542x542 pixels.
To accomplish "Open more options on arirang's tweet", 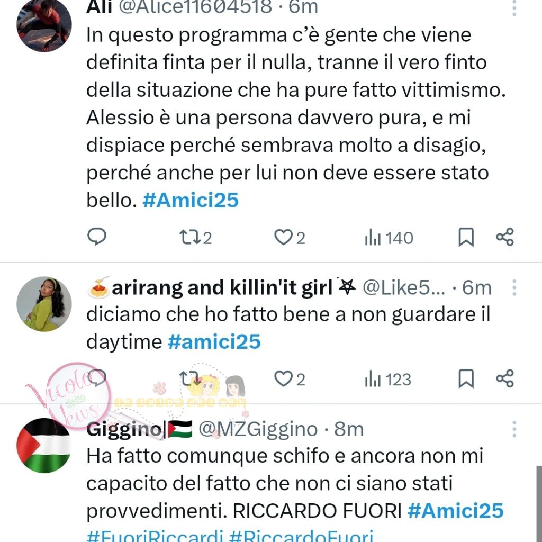I will coord(514,287).
